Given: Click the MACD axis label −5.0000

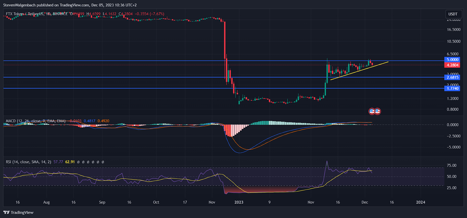Looking at the screenshot, I should click(x=454, y=147).
